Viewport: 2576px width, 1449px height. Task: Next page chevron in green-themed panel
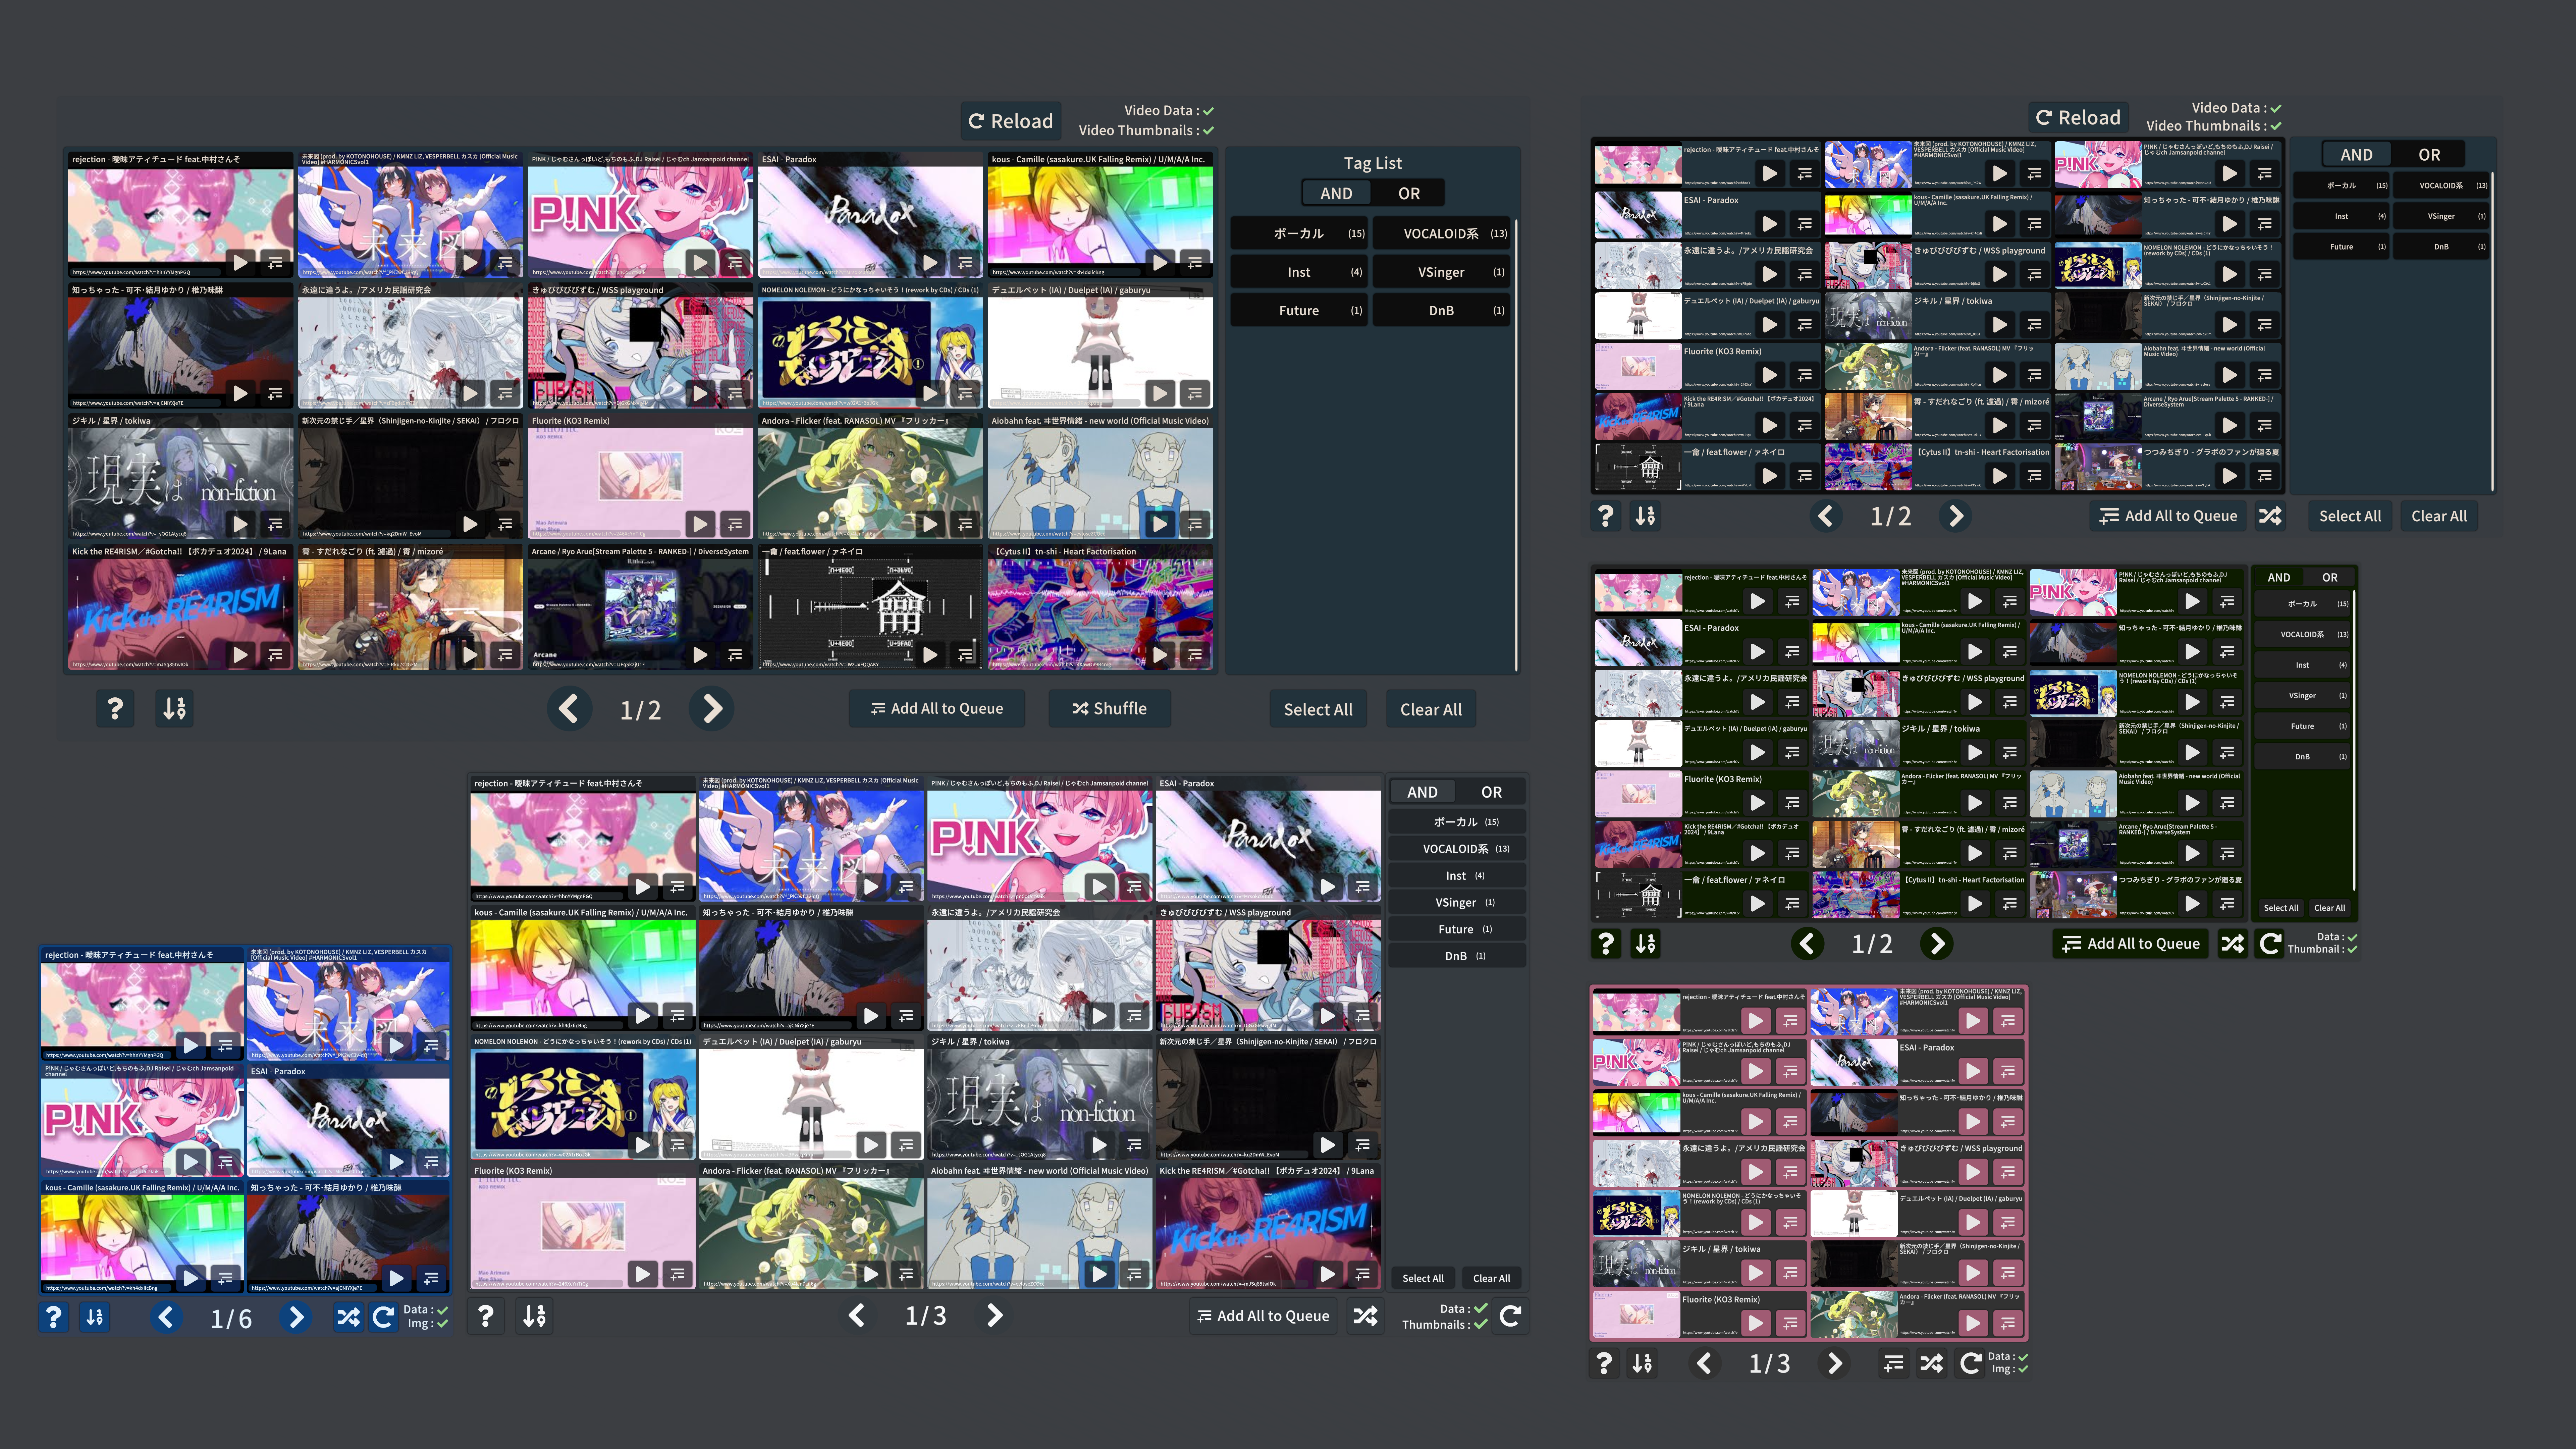pos(1937,943)
